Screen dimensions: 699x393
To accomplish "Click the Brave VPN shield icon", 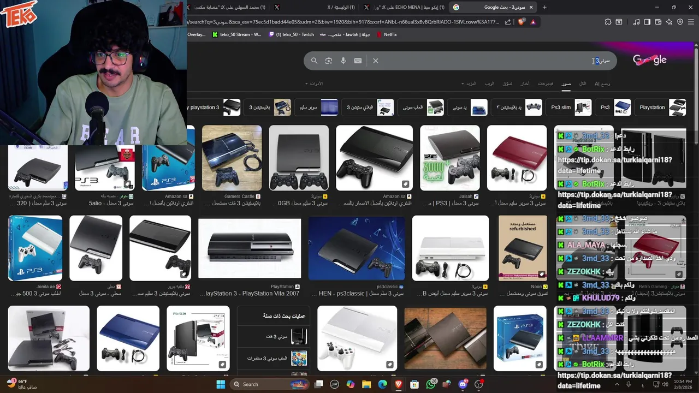I will tap(680, 22).
